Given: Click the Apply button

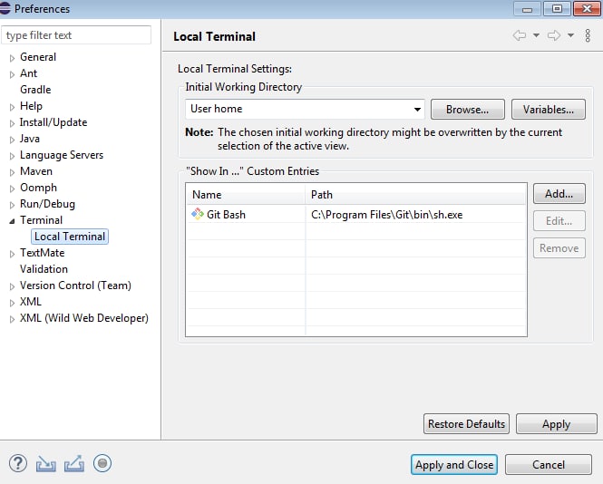Looking at the screenshot, I should pyautogui.click(x=556, y=423).
